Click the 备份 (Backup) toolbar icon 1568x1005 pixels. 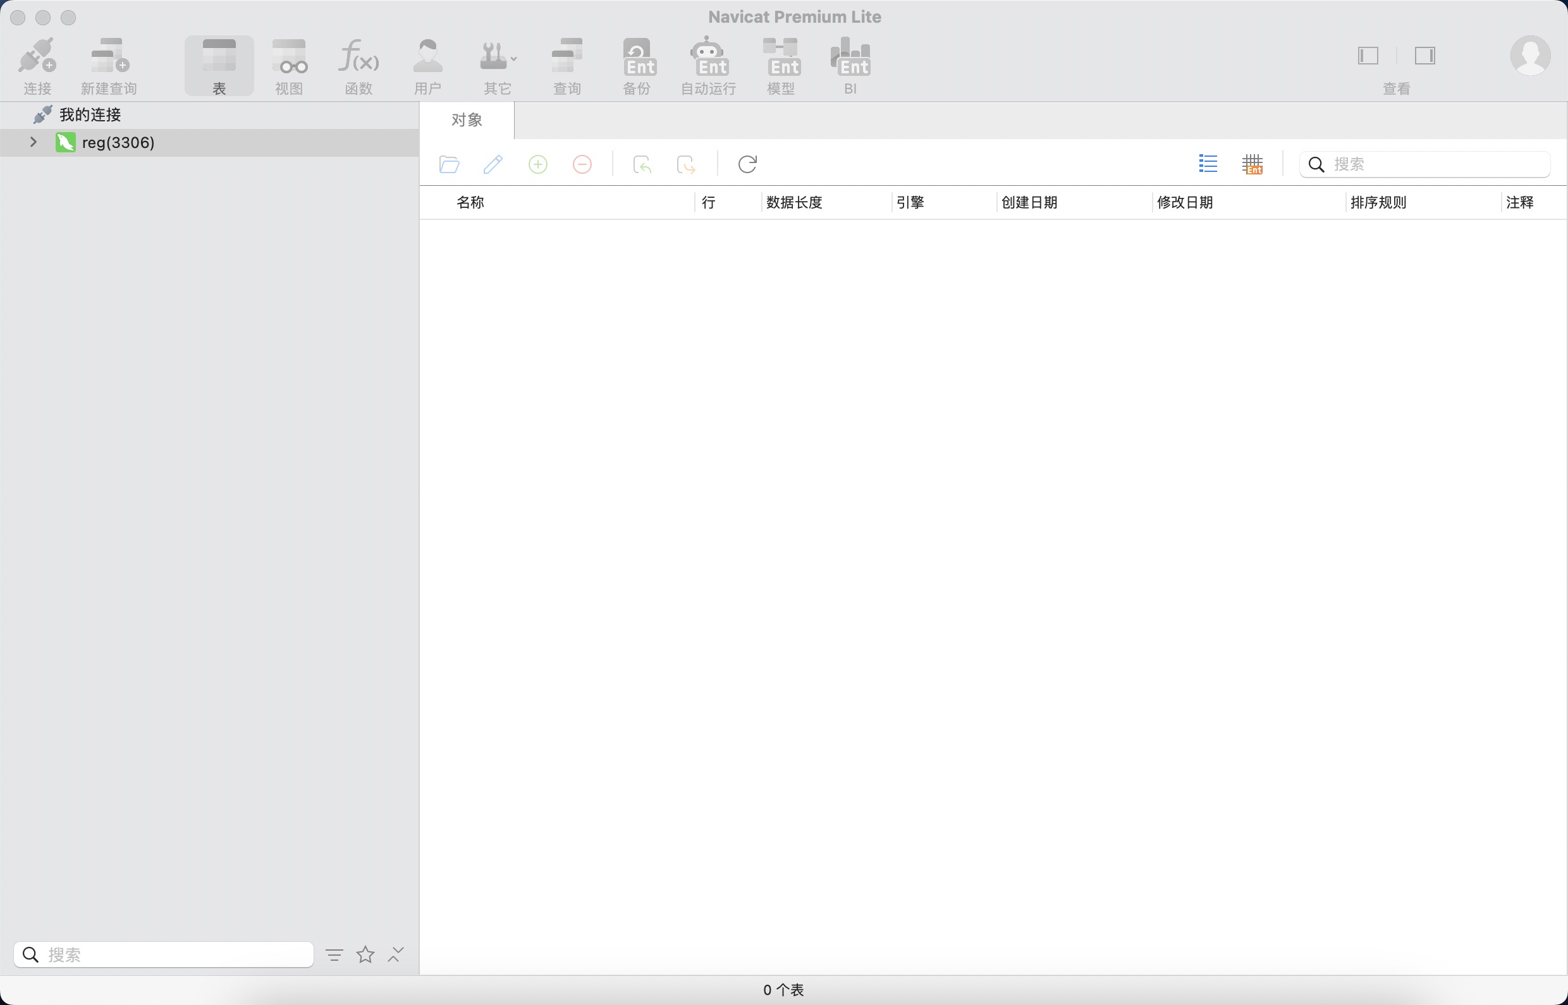[x=637, y=57]
